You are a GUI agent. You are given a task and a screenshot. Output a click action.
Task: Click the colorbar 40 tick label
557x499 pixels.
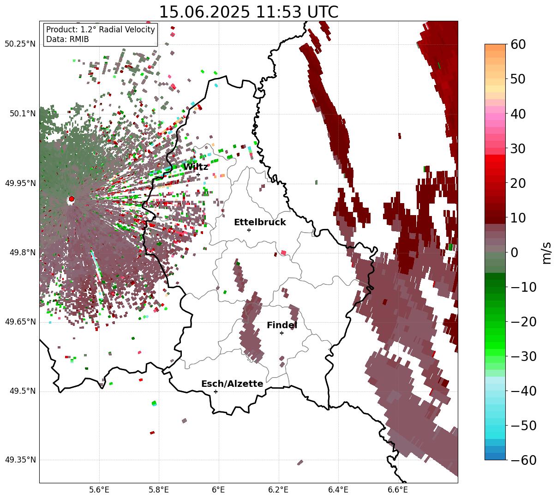click(518, 114)
